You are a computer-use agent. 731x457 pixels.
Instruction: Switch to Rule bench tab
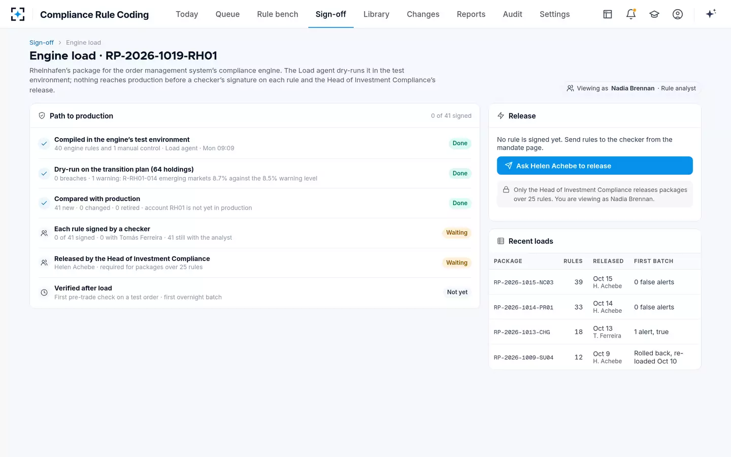point(278,14)
